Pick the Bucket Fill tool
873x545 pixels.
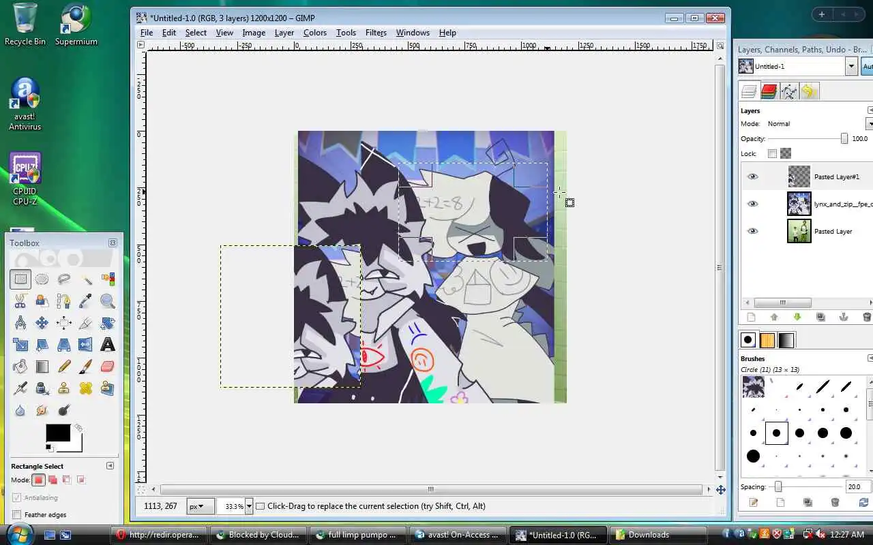(x=20, y=366)
